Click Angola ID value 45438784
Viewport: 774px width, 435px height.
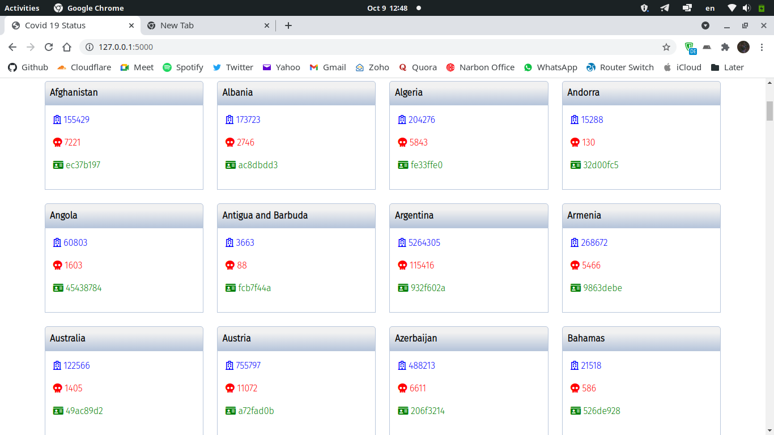(84, 288)
